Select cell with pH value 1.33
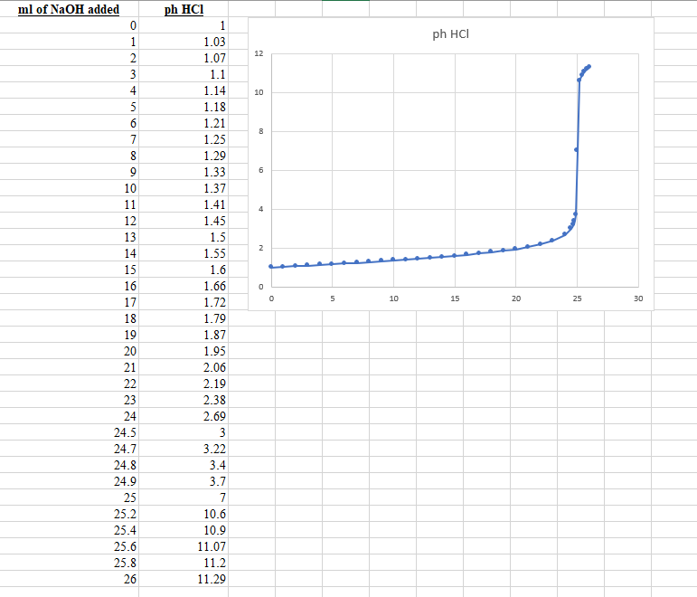 click(x=184, y=172)
